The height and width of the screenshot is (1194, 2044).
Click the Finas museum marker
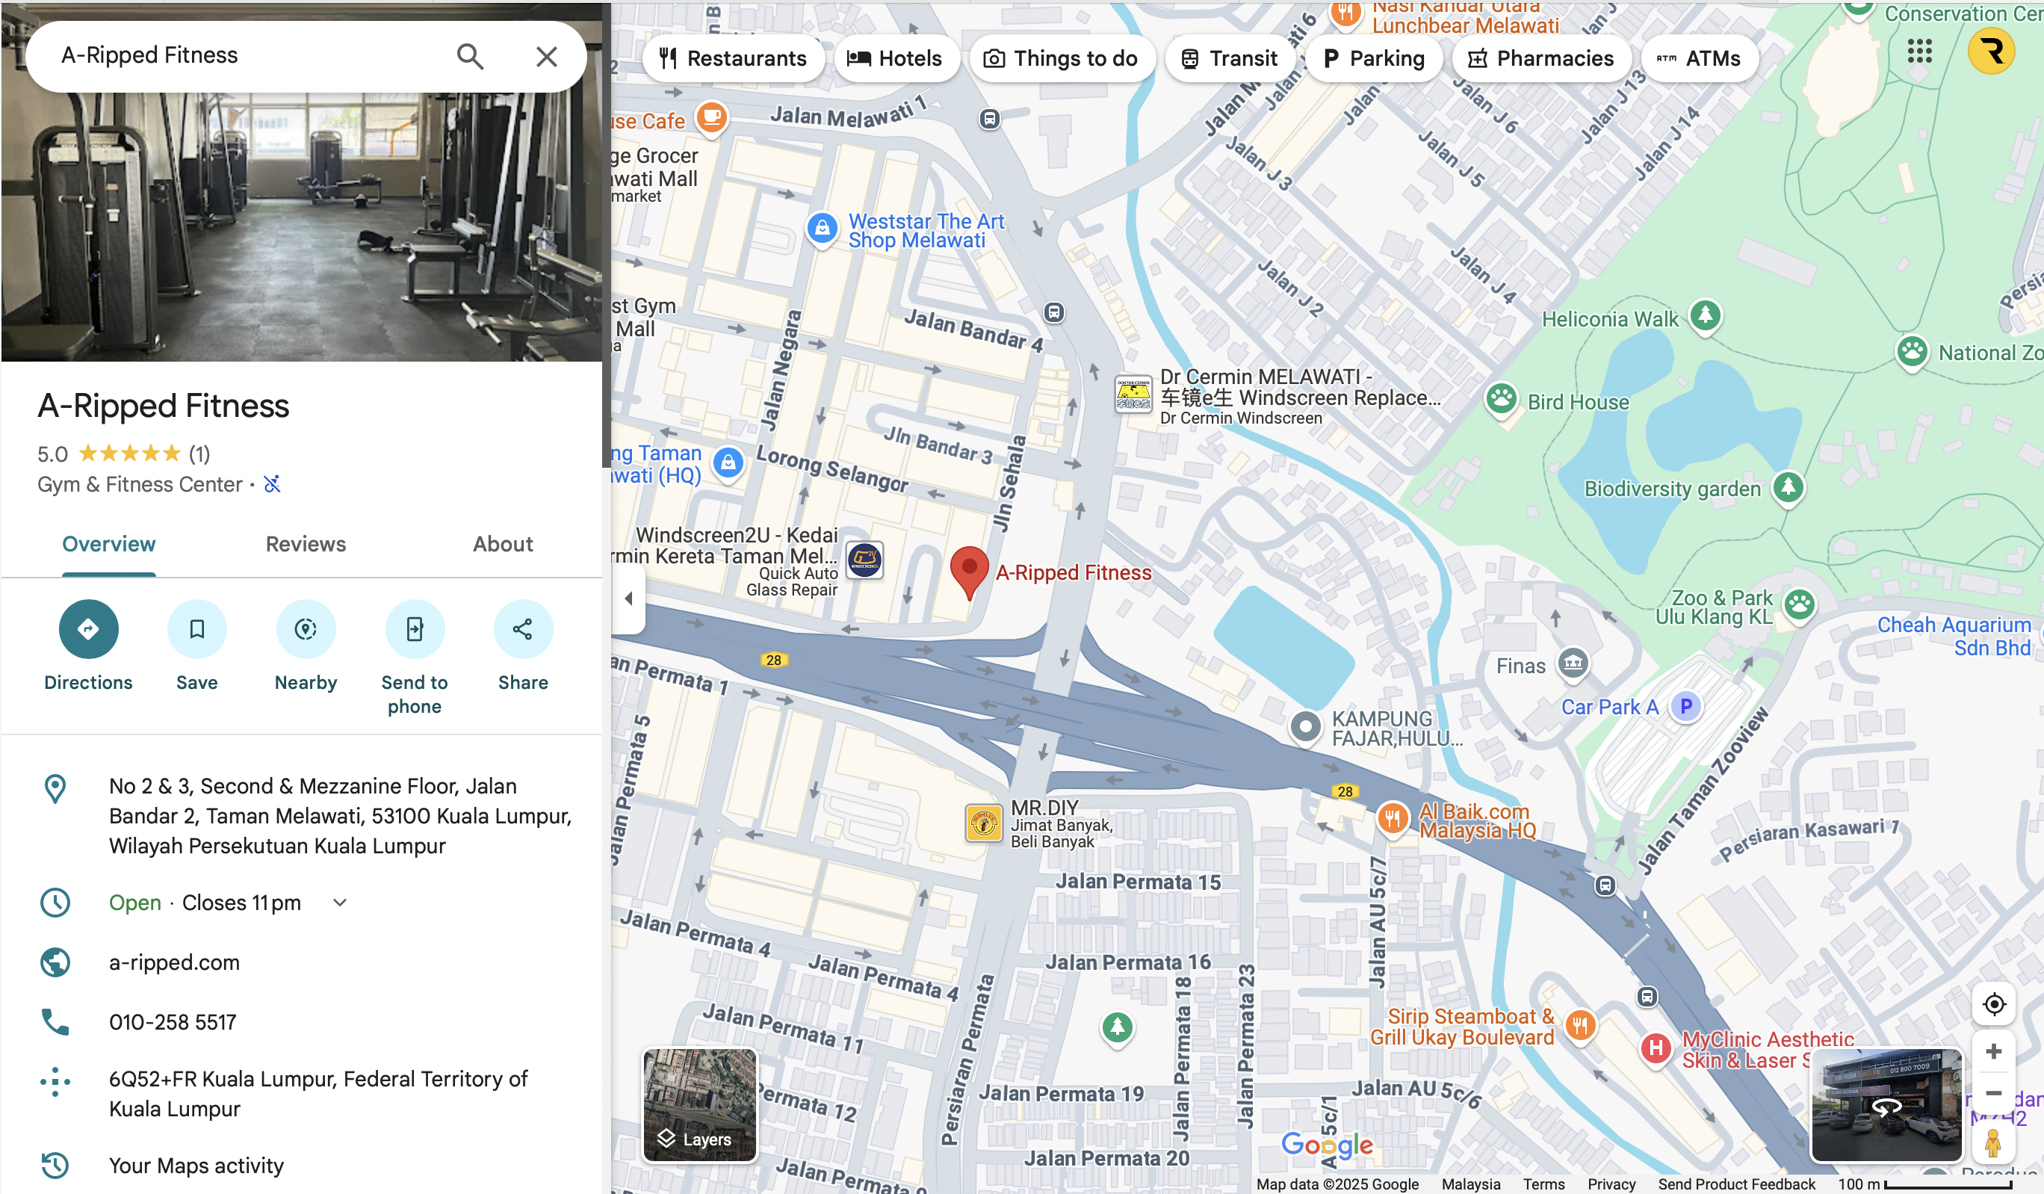(1573, 663)
